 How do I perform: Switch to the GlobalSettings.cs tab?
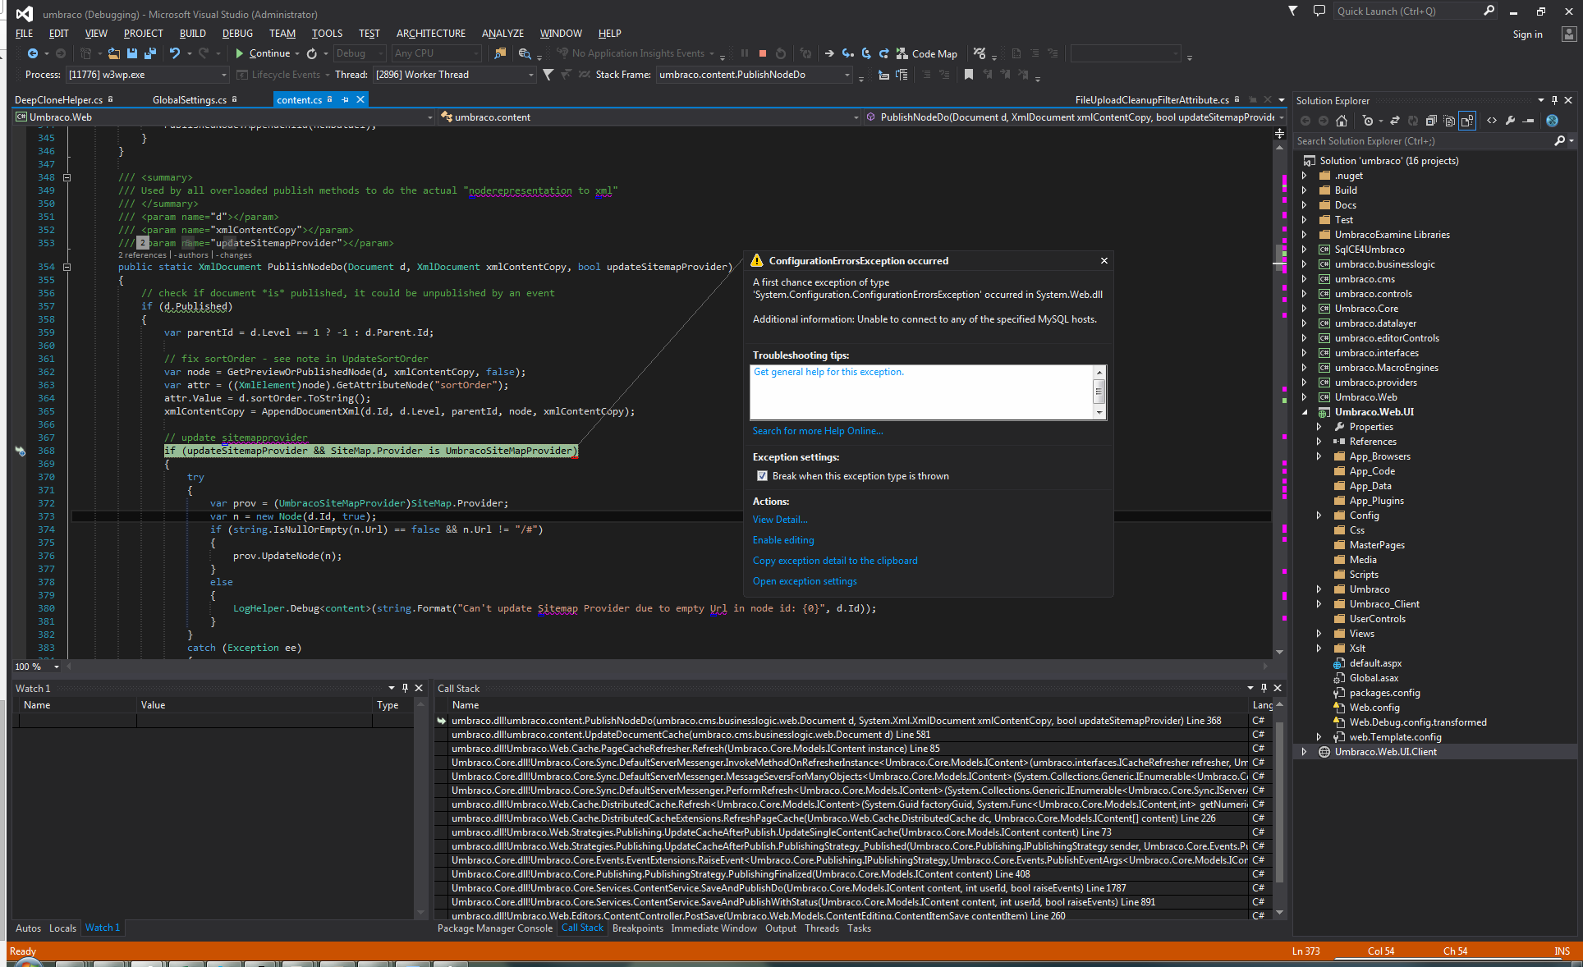tap(190, 100)
